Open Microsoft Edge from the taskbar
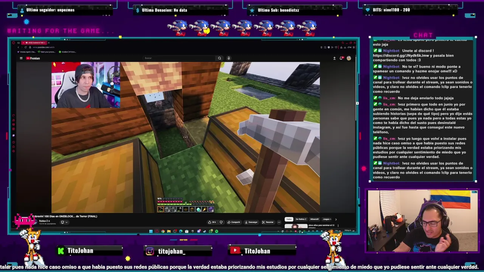484x272 pixels. tap(181, 231)
